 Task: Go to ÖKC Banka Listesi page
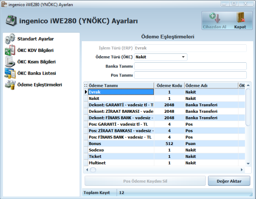coord(37,73)
